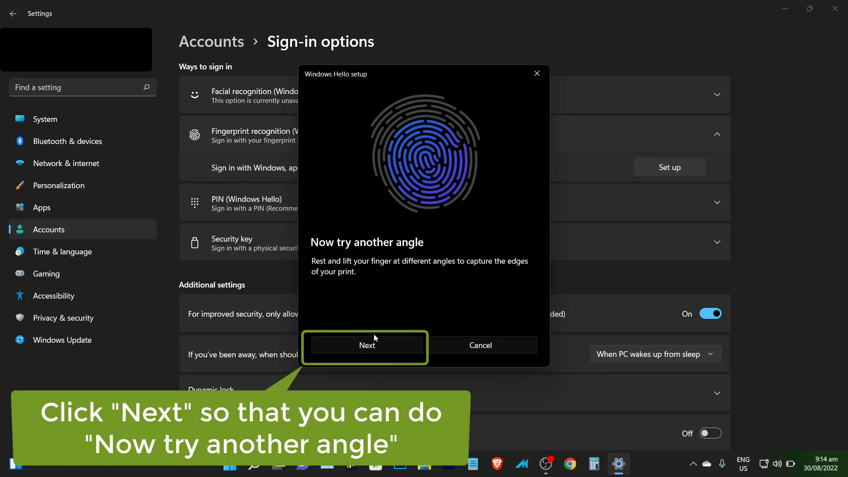The width and height of the screenshot is (848, 477).
Task: Click microphone icon in system tray
Action: 722,463
